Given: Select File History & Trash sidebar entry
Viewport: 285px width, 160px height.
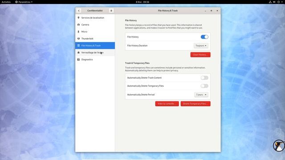Looking at the screenshot, I should 95,45.
